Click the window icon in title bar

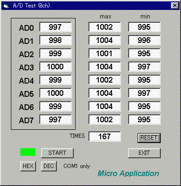coord(6,6)
